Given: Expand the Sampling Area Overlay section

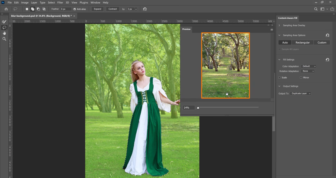Looking at the screenshot, I should point(279,26).
